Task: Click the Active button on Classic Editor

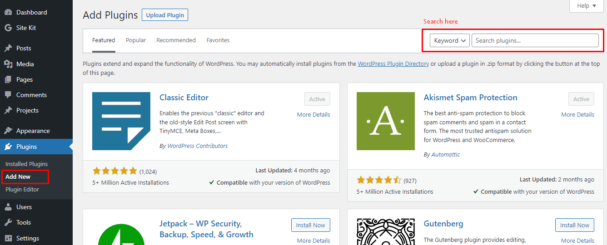Action: click(x=317, y=99)
